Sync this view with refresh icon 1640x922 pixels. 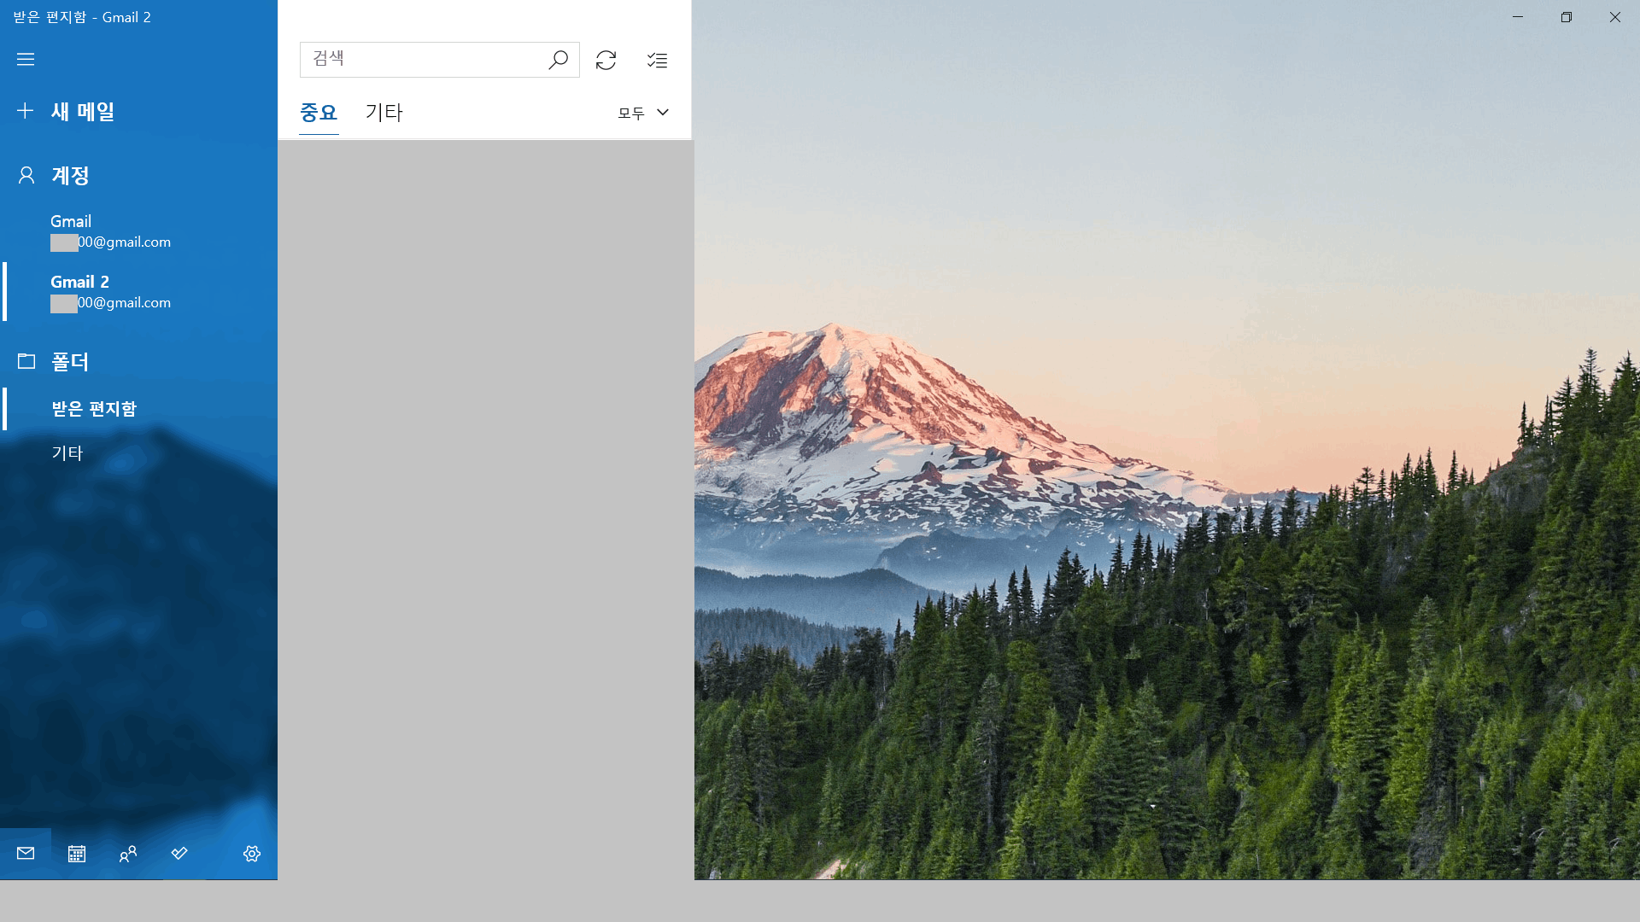pyautogui.click(x=606, y=60)
